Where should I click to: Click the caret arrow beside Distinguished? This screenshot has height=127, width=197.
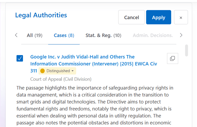(x=73, y=71)
